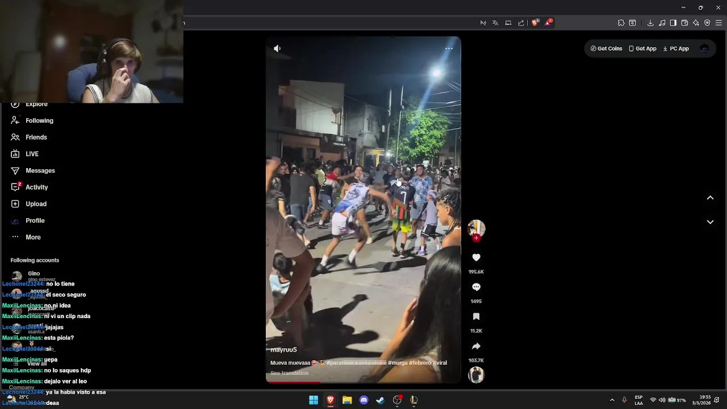Image resolution: width=727 pixels, height=409 pixels.
Task: Click the Following accounts heading
Action: point(35,260)
